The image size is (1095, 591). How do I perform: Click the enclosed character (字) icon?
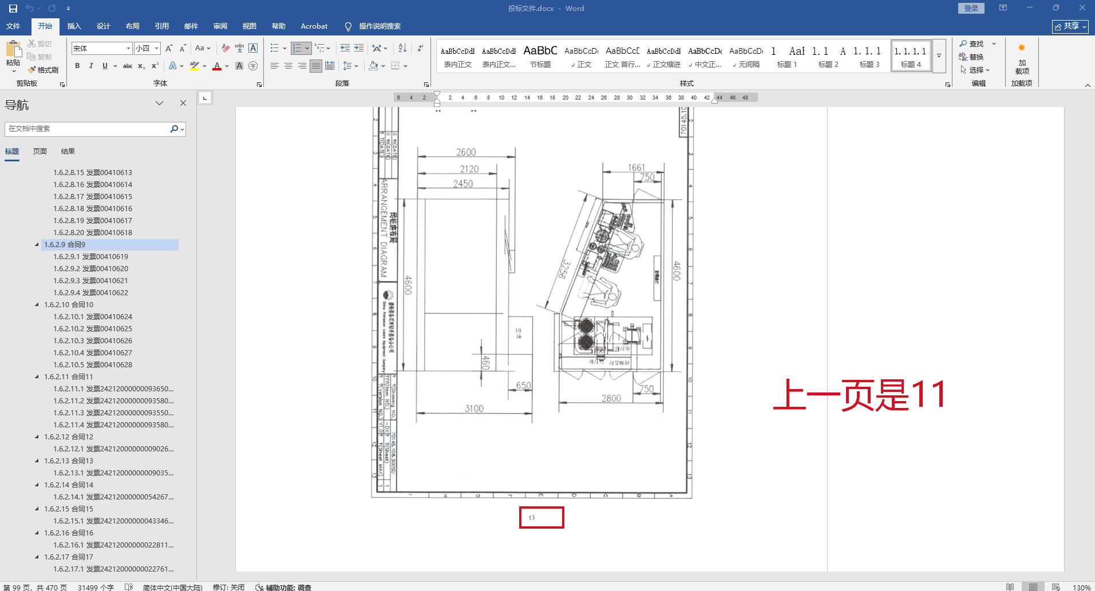pos(253,66)
